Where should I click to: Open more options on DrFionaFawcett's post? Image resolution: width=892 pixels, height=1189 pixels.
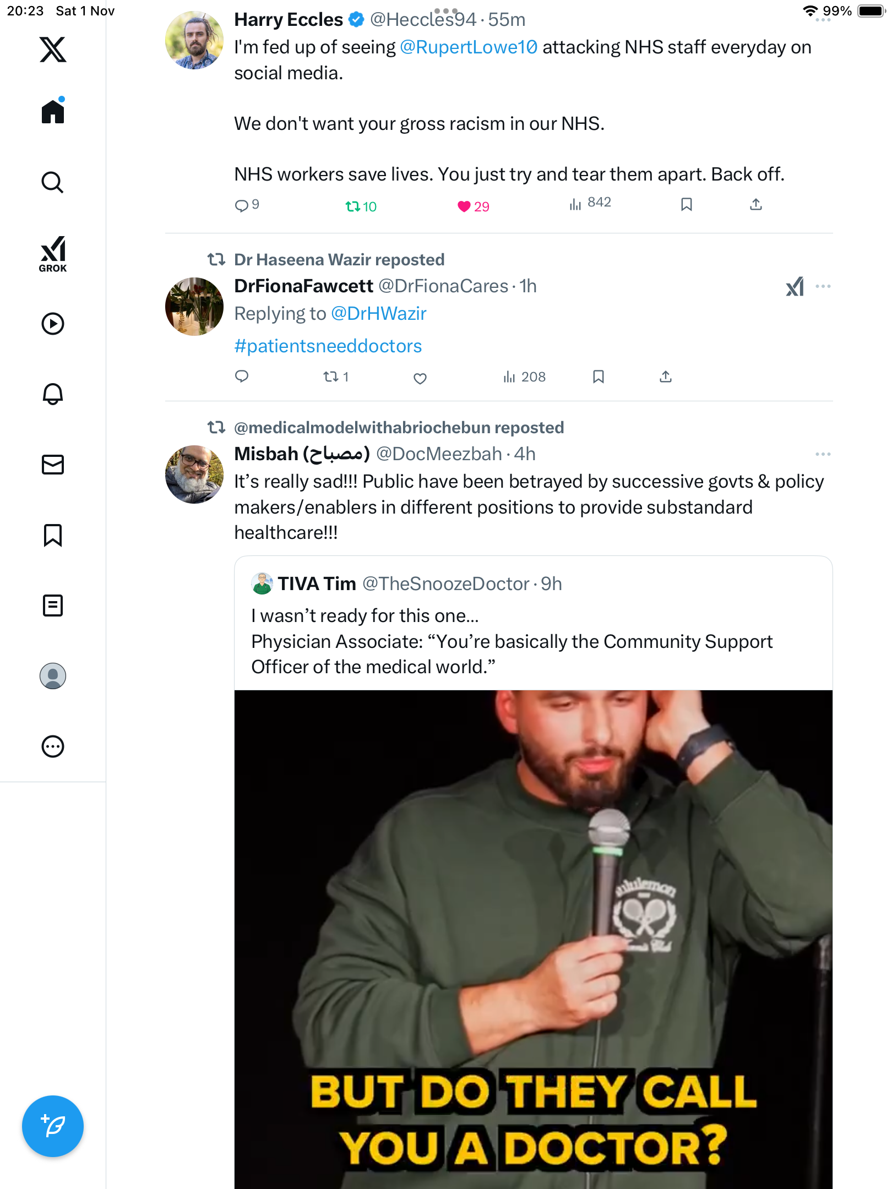point(823,286)
